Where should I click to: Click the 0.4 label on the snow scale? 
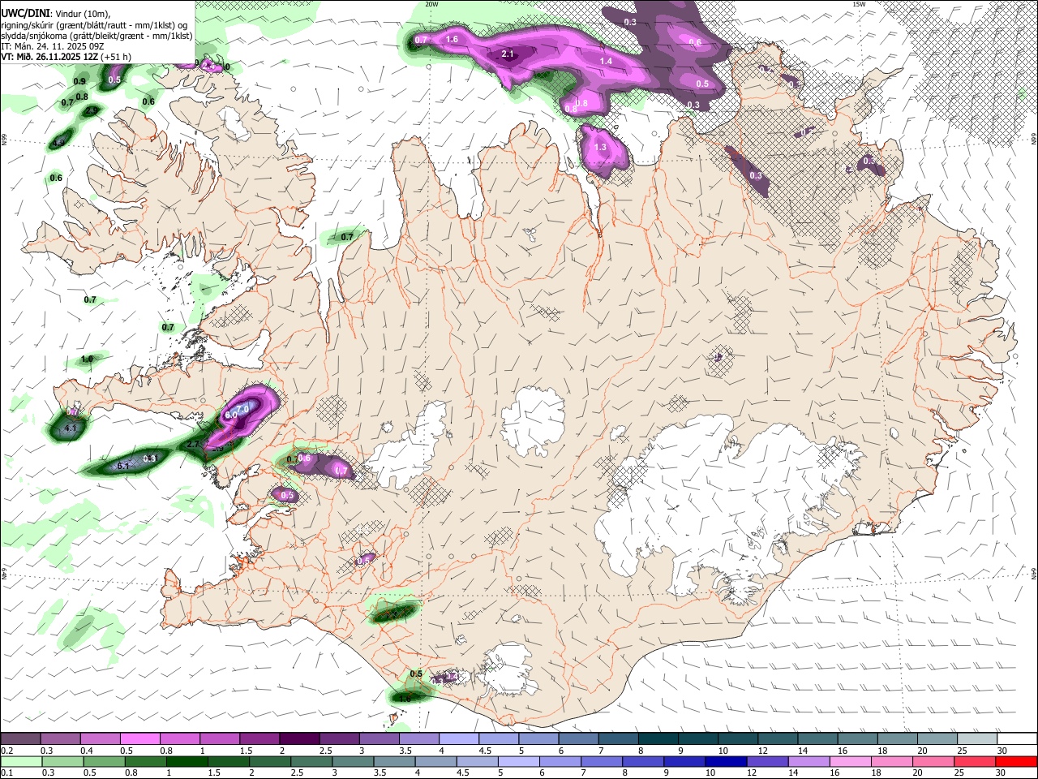[87, 751]
